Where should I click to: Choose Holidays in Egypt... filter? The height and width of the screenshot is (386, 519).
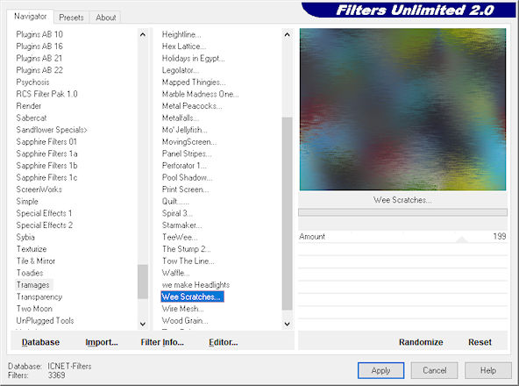tap(193, 58)
